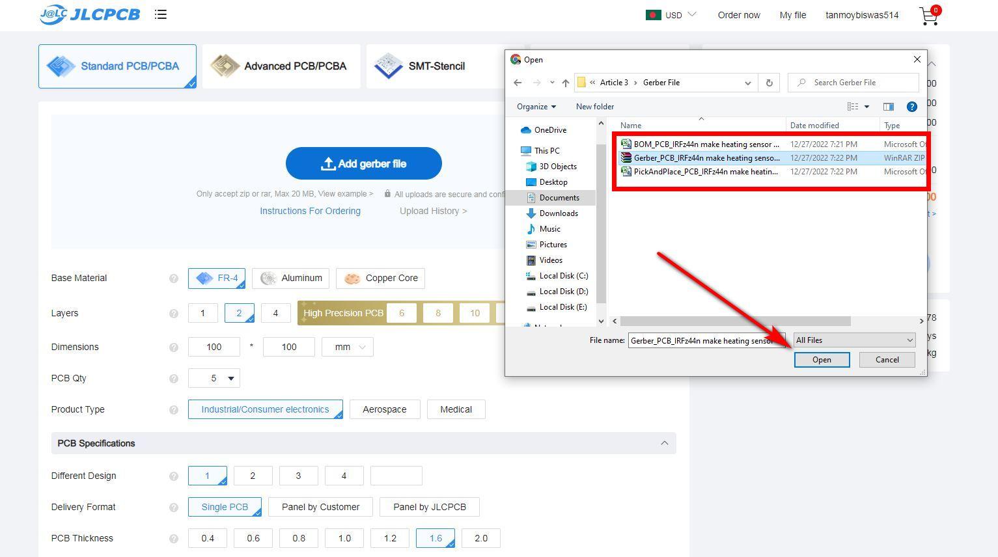
Task: Click the help icon next to Dimensions
Action: pos(174,347)
